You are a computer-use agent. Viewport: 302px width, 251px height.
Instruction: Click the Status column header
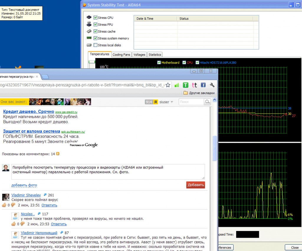point(215,19)
